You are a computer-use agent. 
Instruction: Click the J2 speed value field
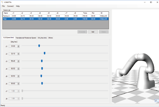[13, 53]
